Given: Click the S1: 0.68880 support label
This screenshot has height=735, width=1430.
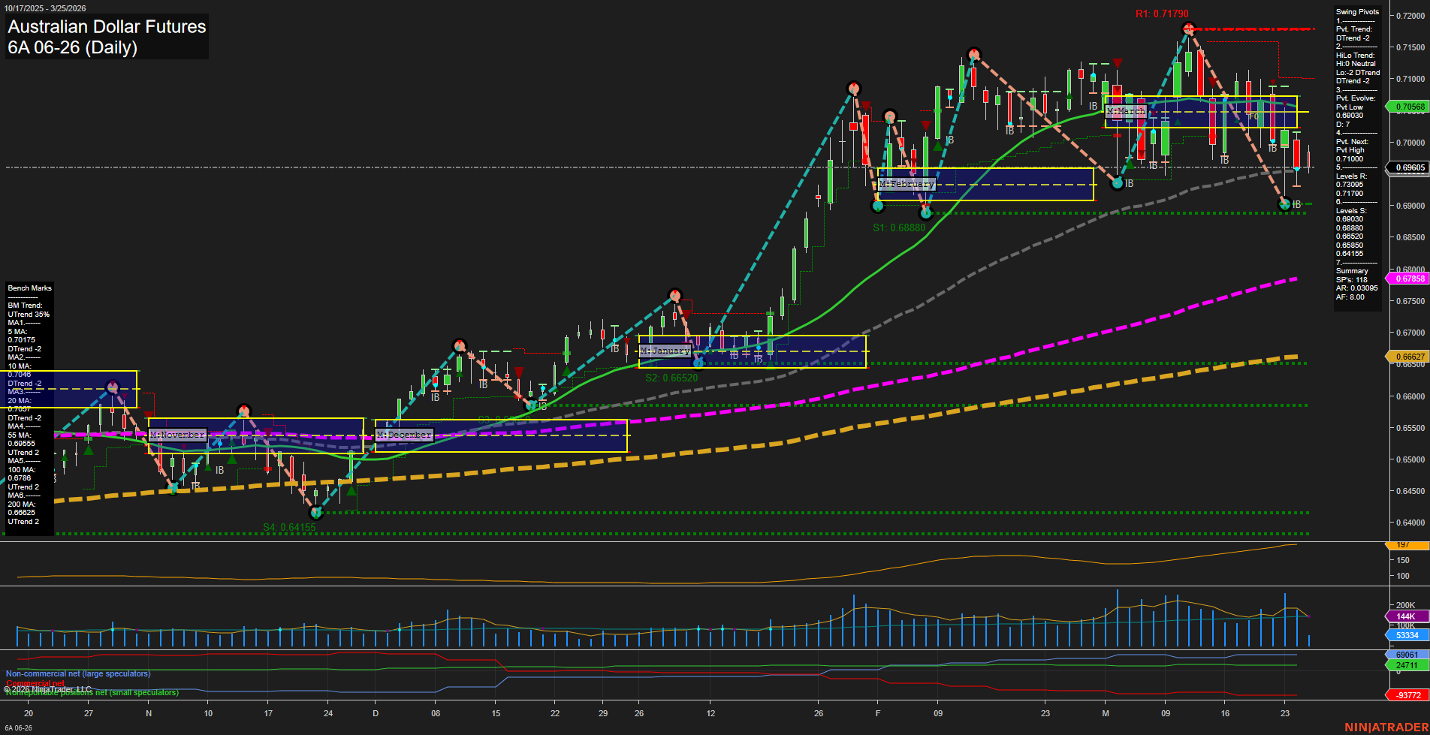Looking at the screenshot, I should click(x=899, y=227).
